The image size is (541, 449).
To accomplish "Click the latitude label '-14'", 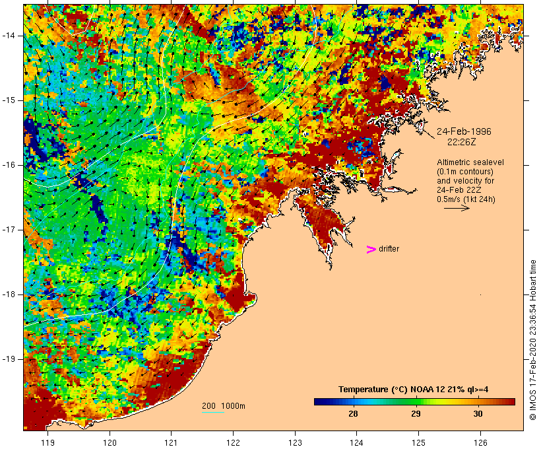I will click(9, 36).
